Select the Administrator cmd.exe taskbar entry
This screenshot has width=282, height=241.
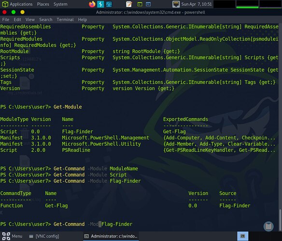pyautogui.click(x=111, y=236)
